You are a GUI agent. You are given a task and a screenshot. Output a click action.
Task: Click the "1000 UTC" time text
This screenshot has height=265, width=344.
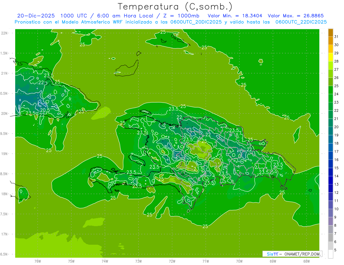pos(74,16)
